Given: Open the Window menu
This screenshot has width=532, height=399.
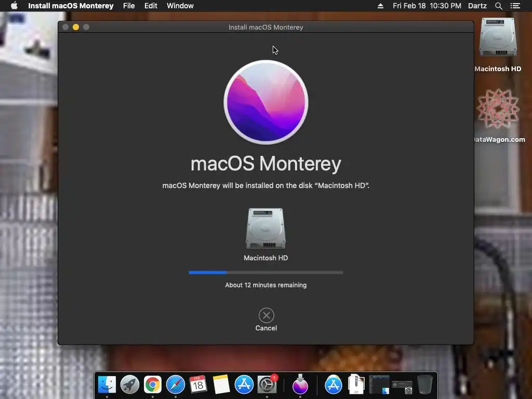Looking at the screenshot, I should (x=180, y=6).
